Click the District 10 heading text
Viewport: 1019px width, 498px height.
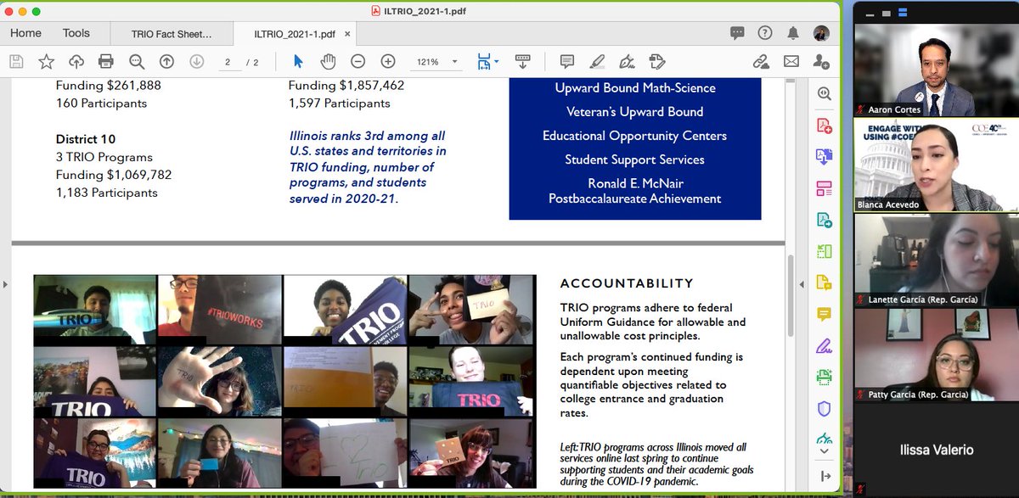click(x=86, y=139)
